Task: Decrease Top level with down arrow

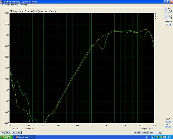Action: point(166,11)
